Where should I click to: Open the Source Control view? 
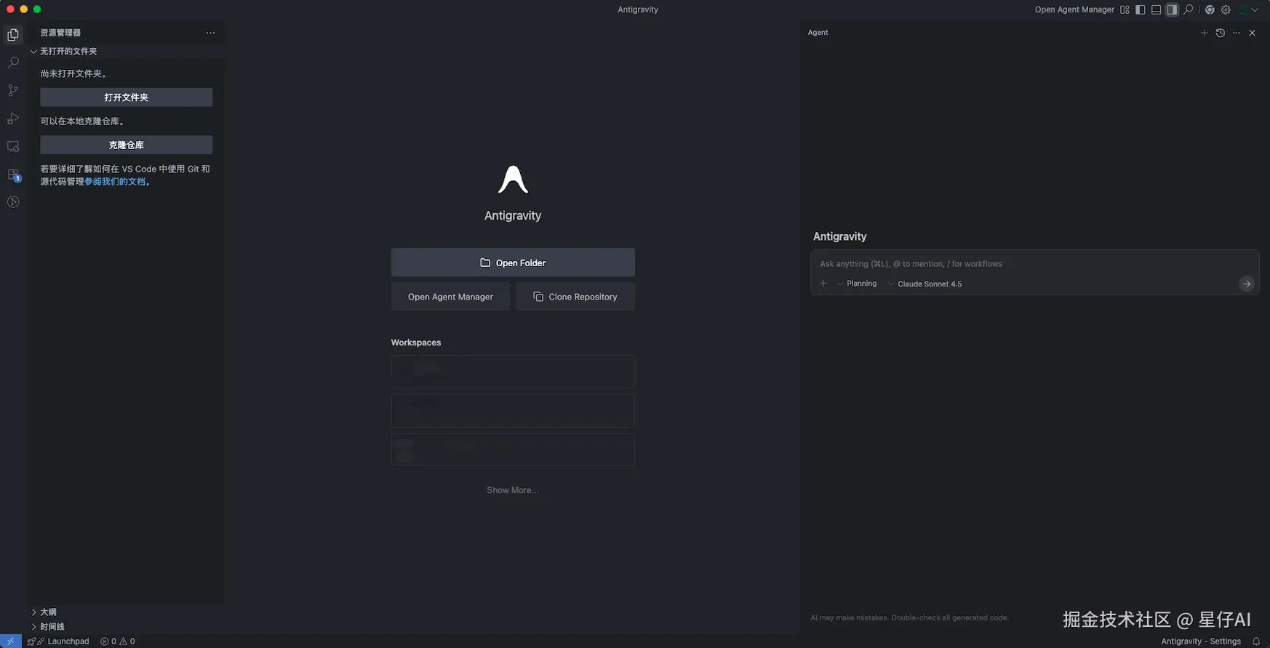pyautogui.click(x=13, y=90)
